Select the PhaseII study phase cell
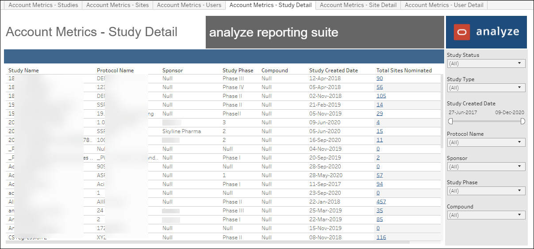 232,114
